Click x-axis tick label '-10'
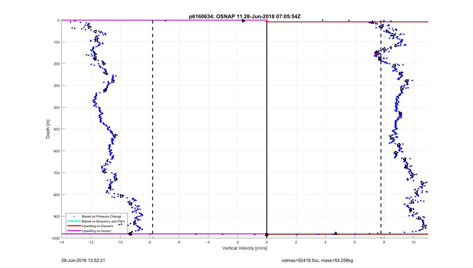This screenshot has width=473, height=268. [x=120, y=242]
